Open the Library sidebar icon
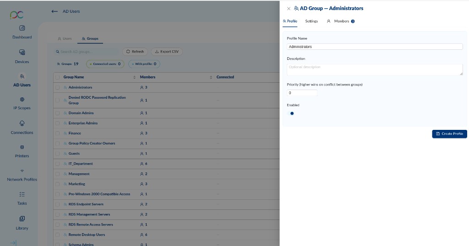 (22, 219)
